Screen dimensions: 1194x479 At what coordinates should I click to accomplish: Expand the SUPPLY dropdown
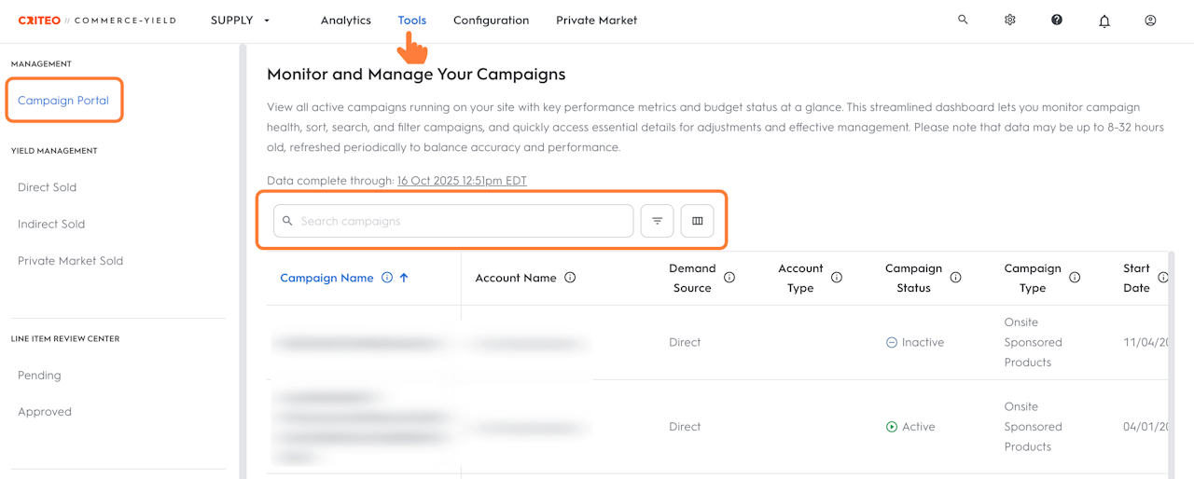[241, 21]
